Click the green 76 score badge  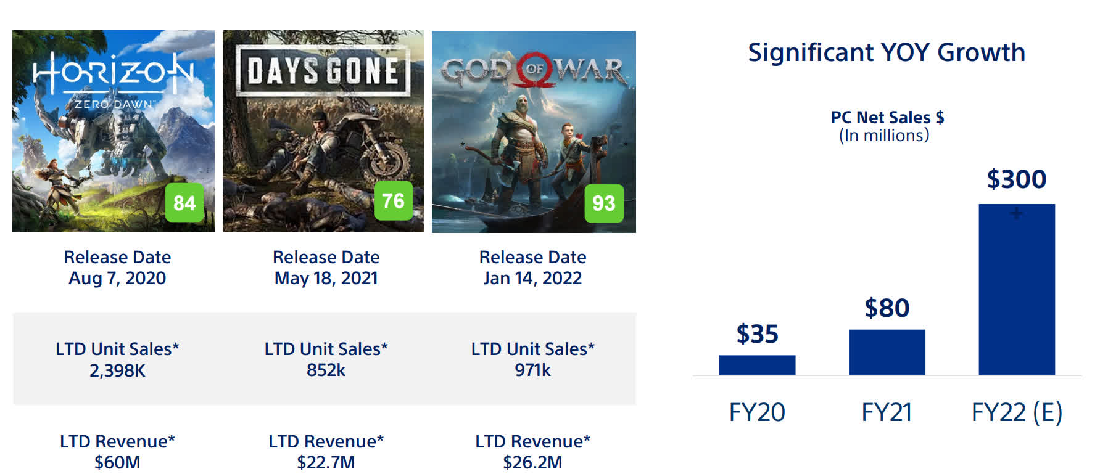point(393,200)
